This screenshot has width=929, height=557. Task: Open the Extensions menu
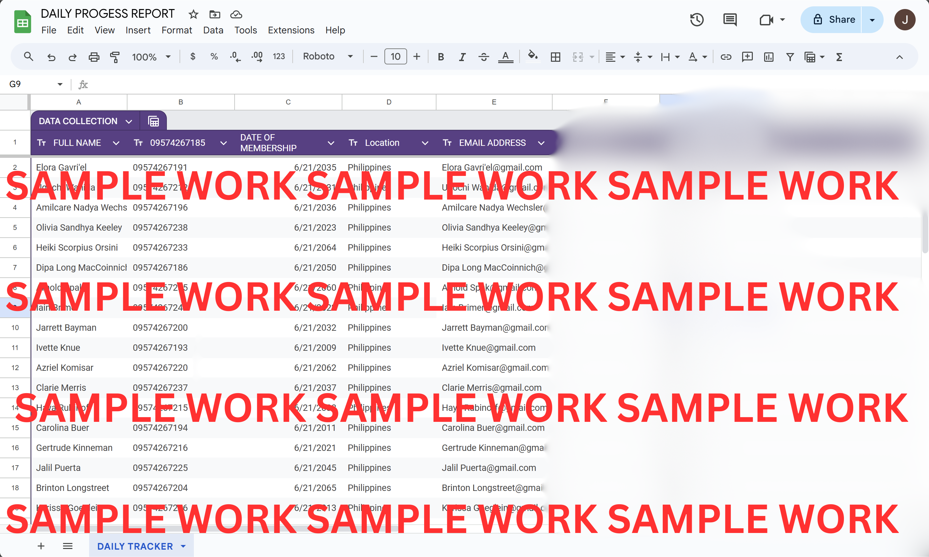[291, 30]
